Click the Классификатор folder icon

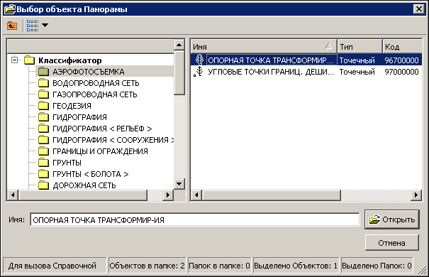click(29, 60)
